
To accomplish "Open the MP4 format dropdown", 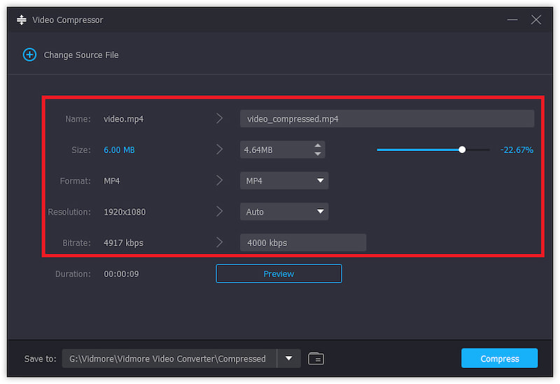I will coord(284,180).
